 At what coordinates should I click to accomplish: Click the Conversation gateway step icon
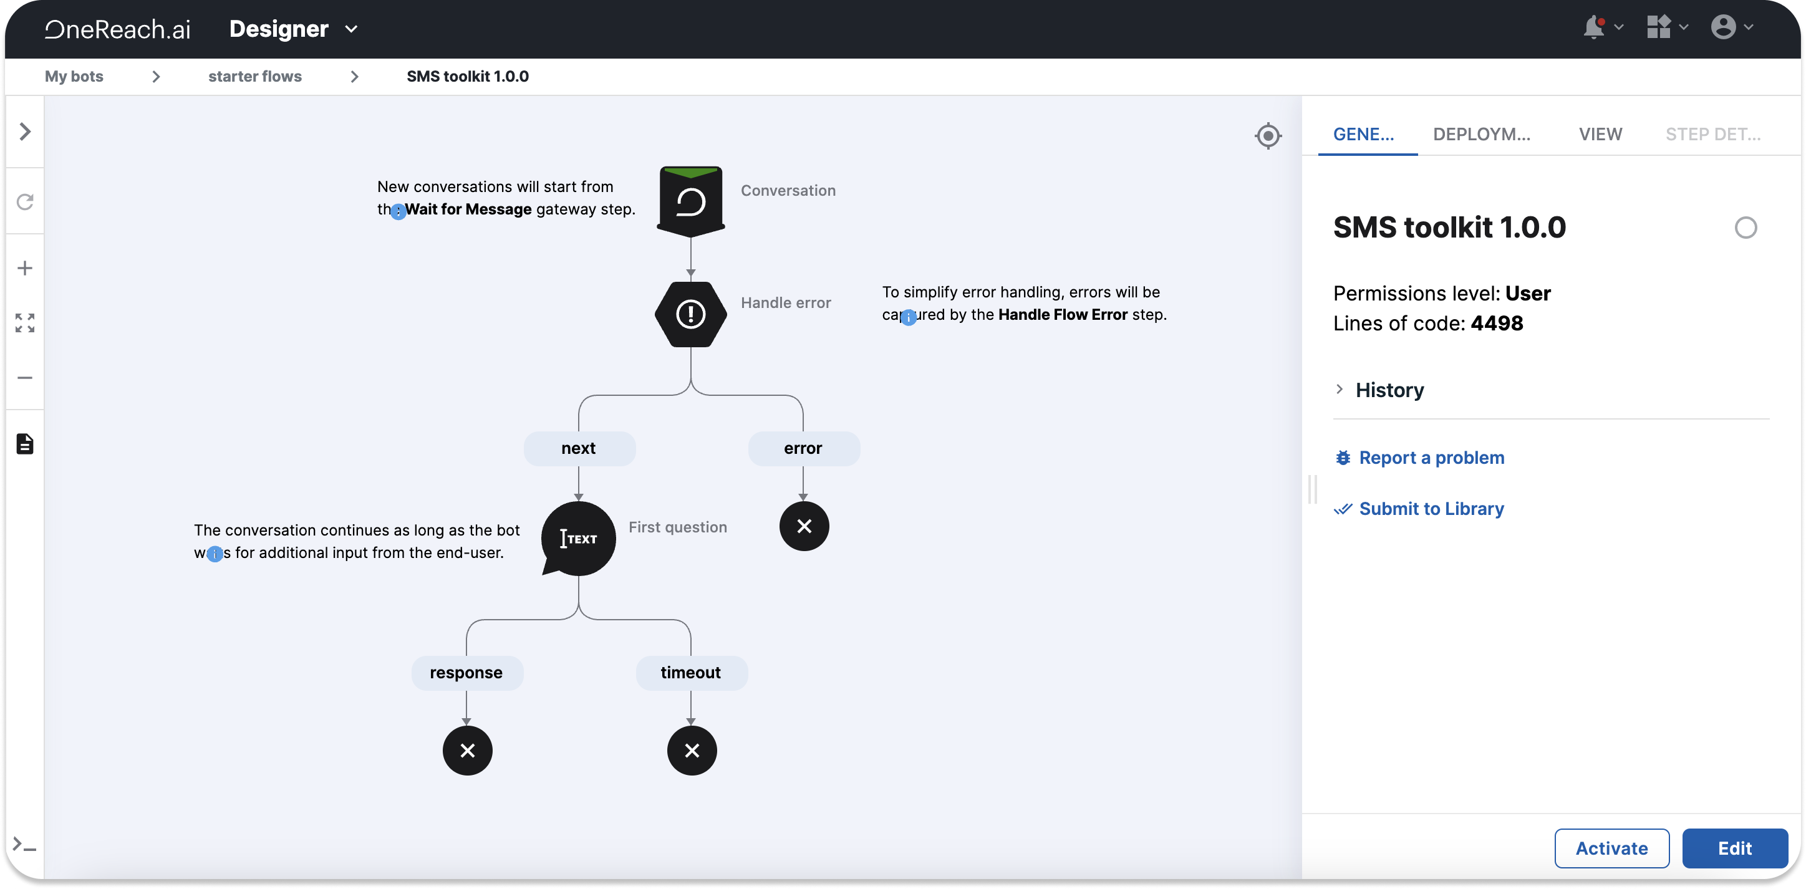[x=690, y=201]
